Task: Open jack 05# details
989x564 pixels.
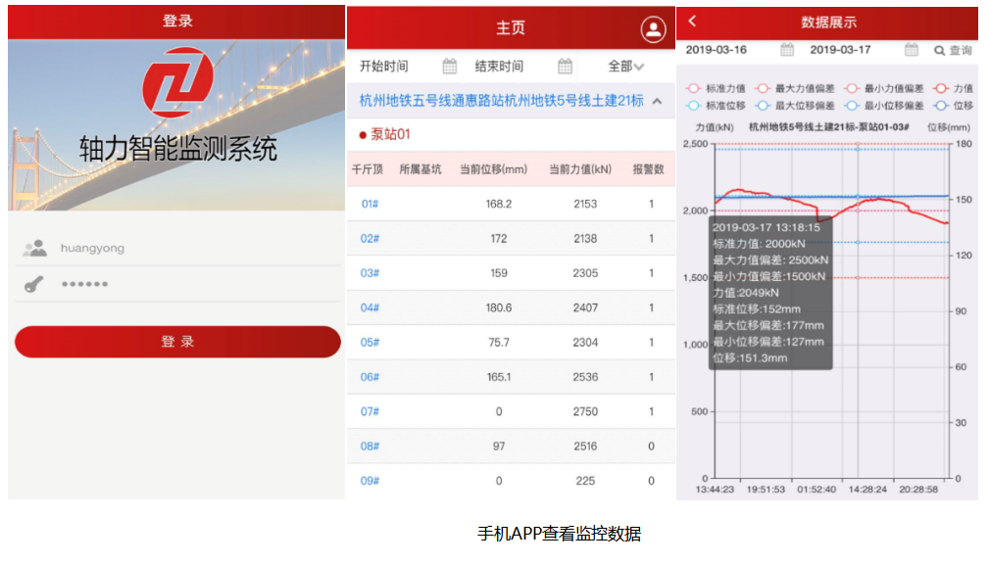Action: click(x=370, y=343)
